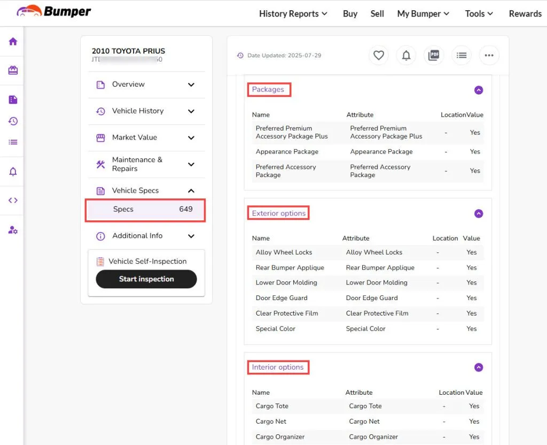Click the Vehicle History label
This screenshot has width=547, height=445.
[x=138, y=111]
